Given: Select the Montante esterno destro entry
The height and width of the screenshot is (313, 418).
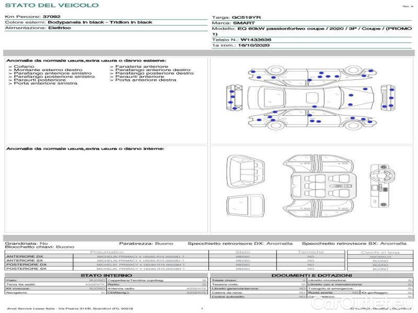Looking at the screenshot, I should [48, 70].
